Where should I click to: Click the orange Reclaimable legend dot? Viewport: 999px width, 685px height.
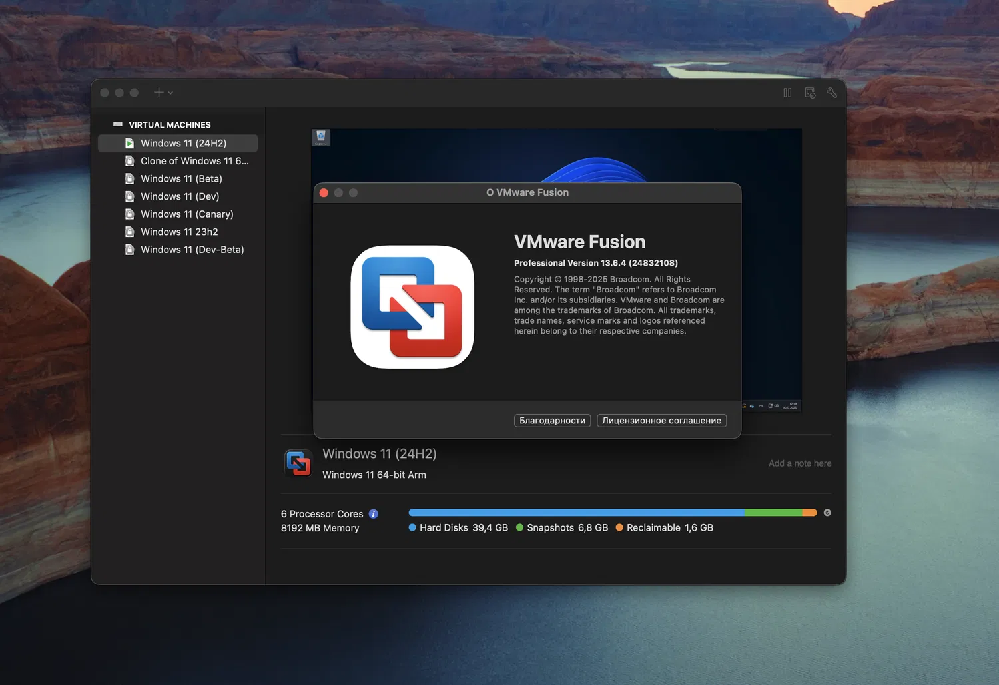619,527
